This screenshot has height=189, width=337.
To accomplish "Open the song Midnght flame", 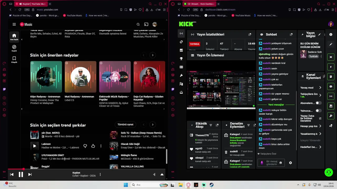I will pos(129,155).
